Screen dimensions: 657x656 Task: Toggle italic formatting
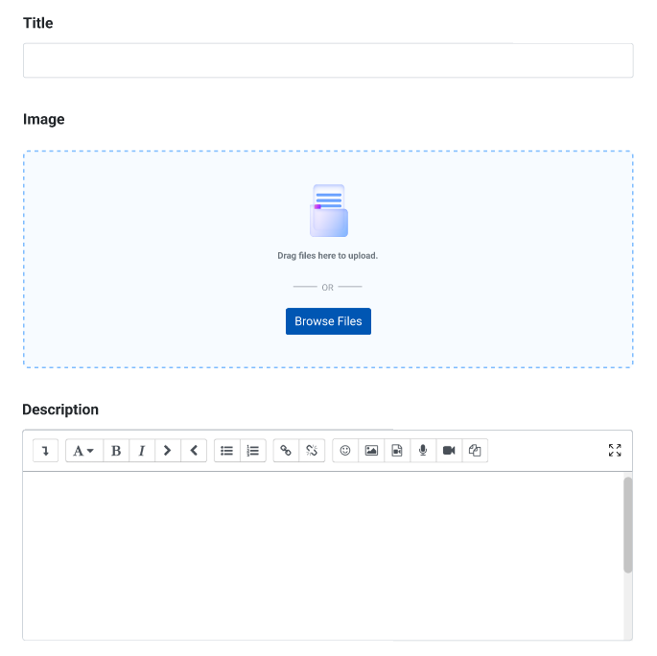click(142, 451)
